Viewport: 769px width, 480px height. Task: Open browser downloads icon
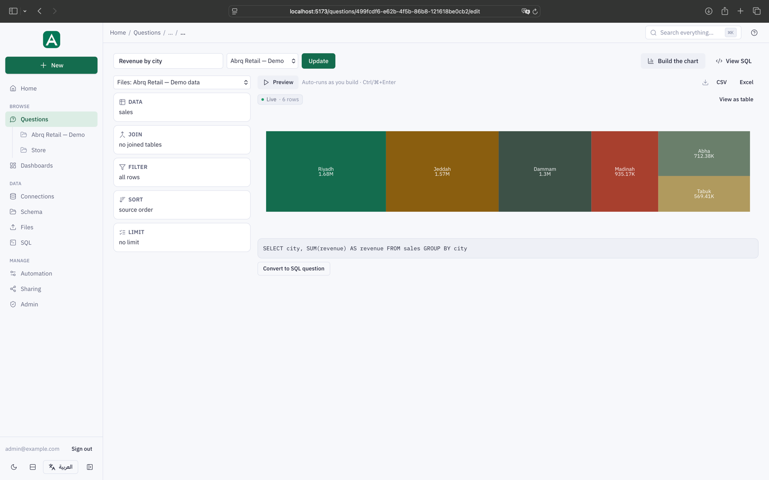click(x=708, y=11)
